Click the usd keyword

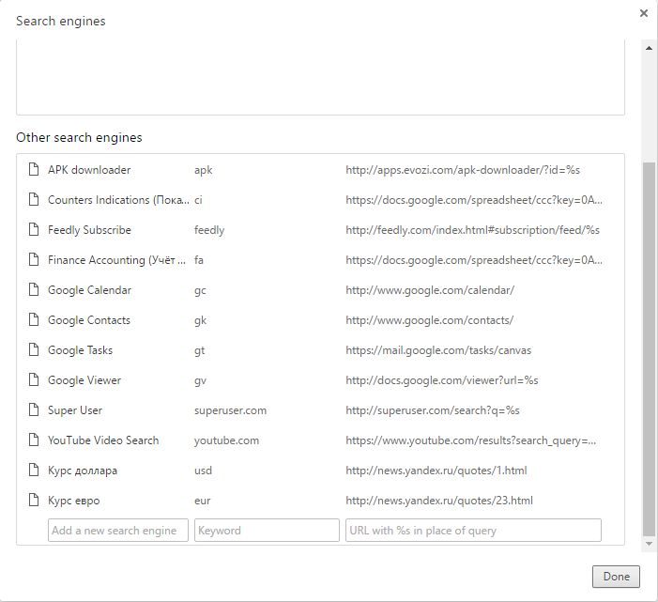pyautogui.click(x=203, y=471)
